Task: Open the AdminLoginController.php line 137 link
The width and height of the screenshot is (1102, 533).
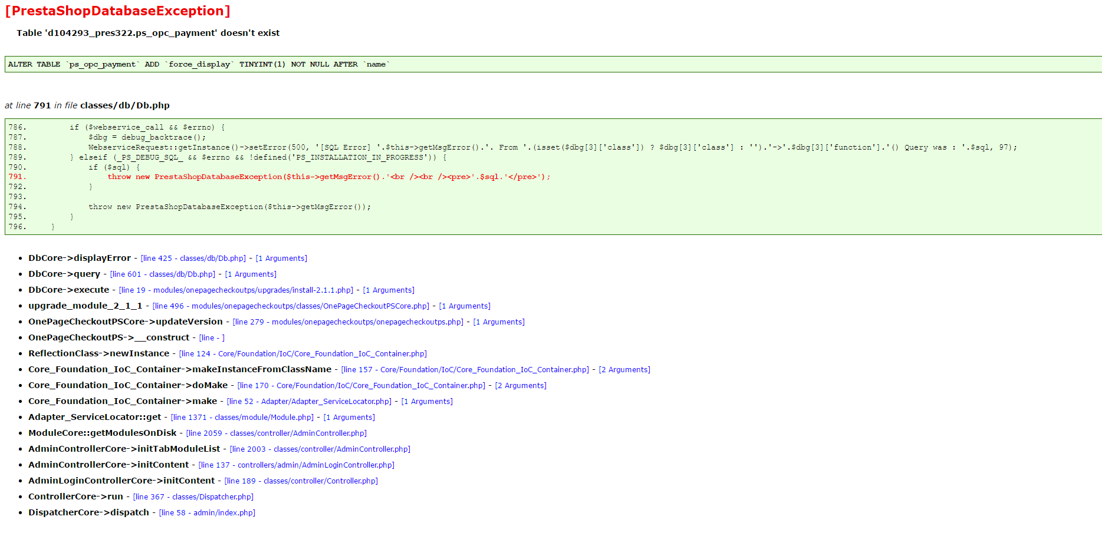Action: [x=297, y=465]
